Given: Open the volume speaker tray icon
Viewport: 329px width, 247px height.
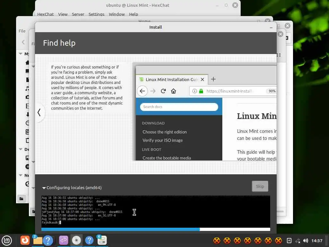Looking at the screenshot, I should click(x=306, y=241).
